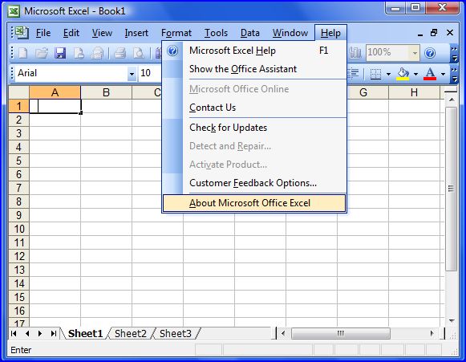Image resolution: width=466 pixels, height=362 pixels.
Task: Open the Zoom 100% dropdown
Action: coord(415,53)
